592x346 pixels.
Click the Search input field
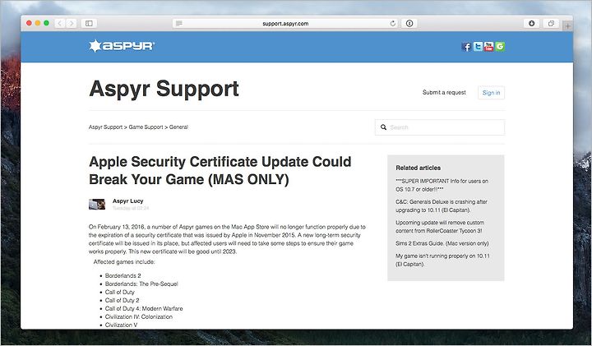[440, 127]
